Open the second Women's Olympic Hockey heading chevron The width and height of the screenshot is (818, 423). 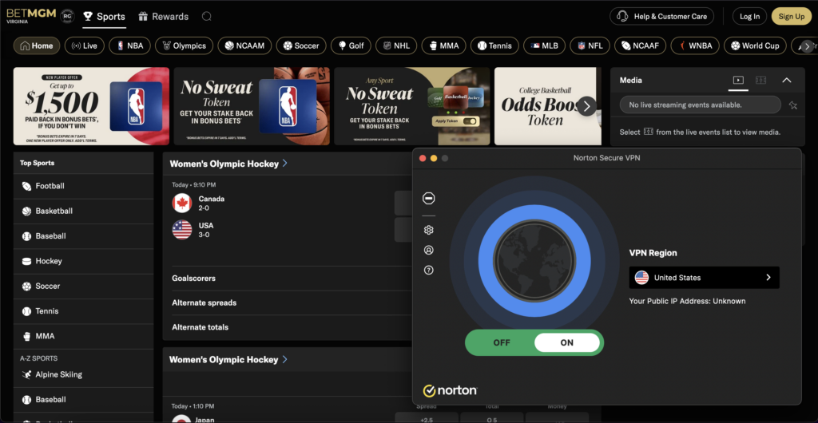coord(285,359)
